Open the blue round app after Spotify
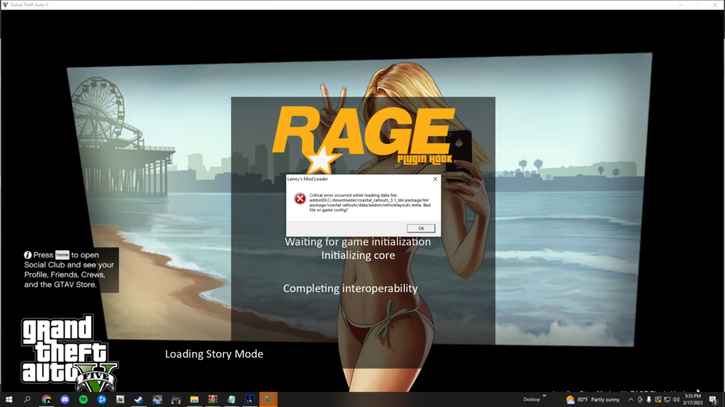Screen dimensions: 725x407 pyautogui.click(x=101, y=400)
